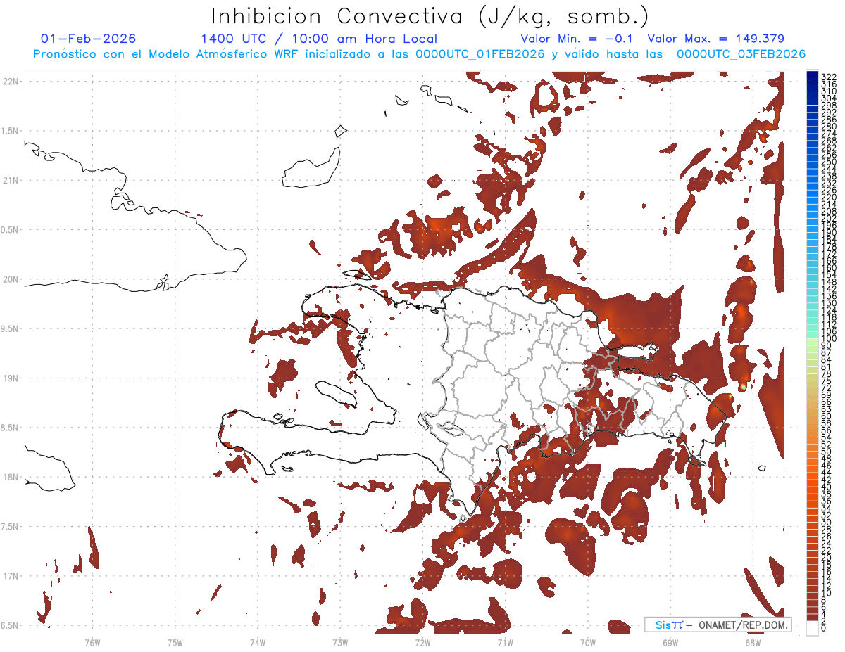Select the pale green swatch beside the 100 label
Viewport: 845px width, 652px height.
click(812, 341)
